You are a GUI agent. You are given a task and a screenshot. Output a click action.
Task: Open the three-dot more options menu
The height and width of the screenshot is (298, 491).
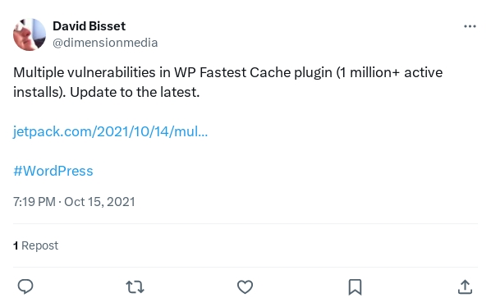(470, 26)
